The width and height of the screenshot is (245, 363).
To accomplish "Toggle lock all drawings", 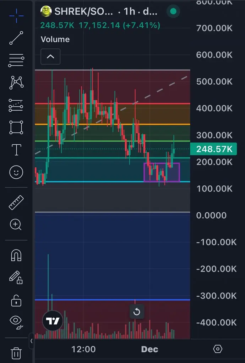I will click(16, 301).
